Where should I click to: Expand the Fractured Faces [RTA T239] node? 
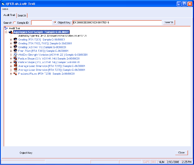pyautogui.click(x=11, y=74)
